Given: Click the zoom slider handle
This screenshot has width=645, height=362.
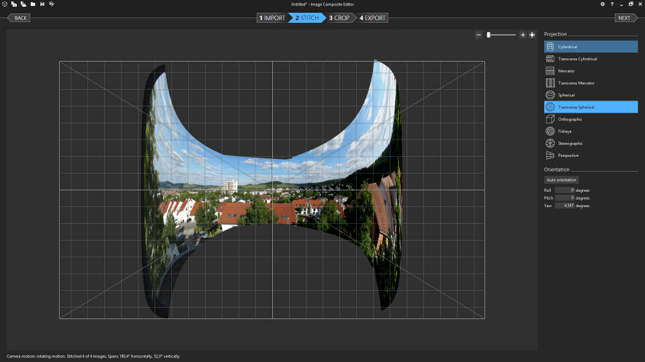Looking at the screenshot, I should pyautogui.click(x=488, y=35).
